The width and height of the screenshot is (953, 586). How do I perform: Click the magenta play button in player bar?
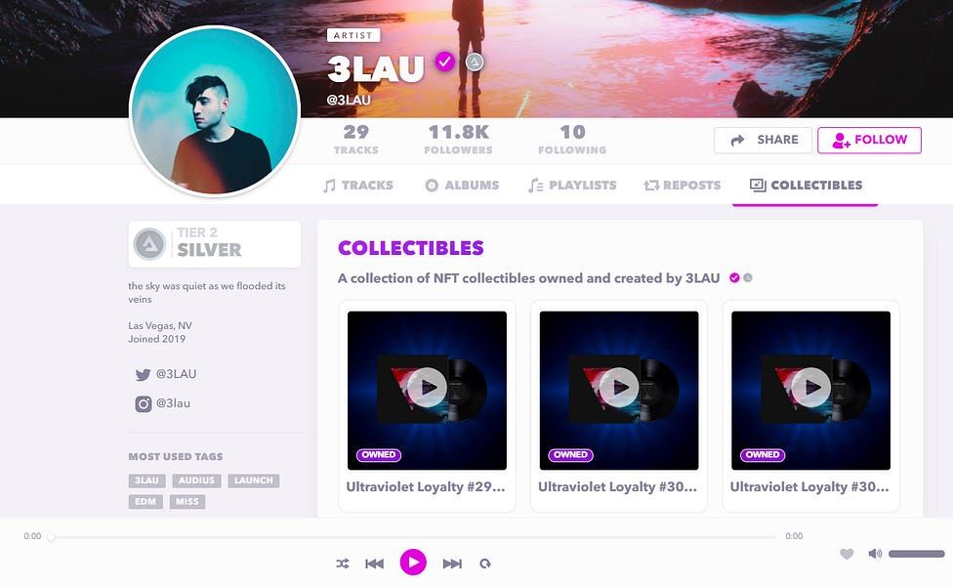coord(413,563)
